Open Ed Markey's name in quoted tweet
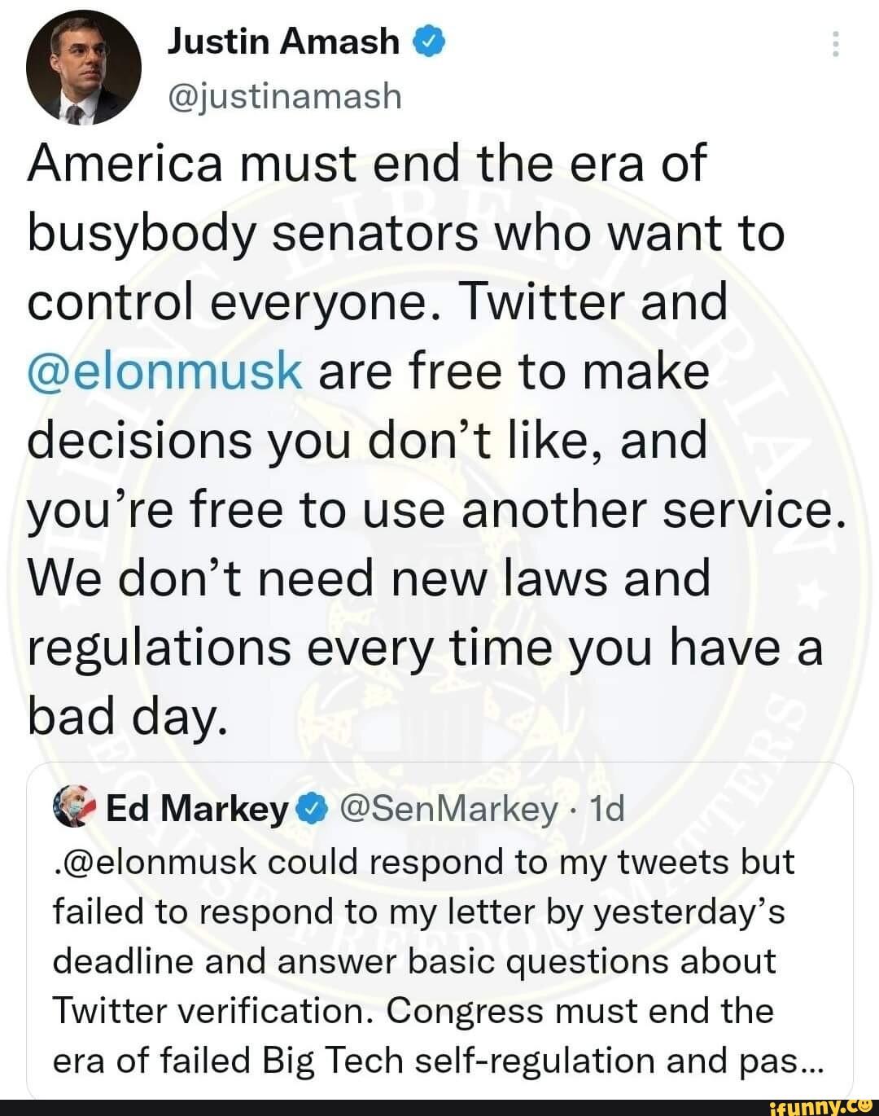Screen dimensions: 879x1116 pyautogui.click(x=198, y=809)
